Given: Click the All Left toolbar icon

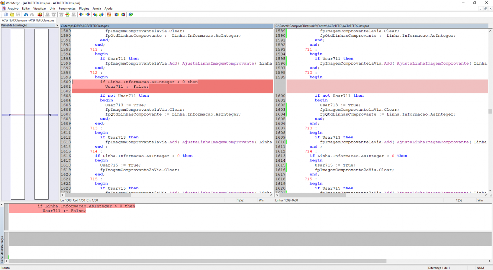Looking at the screenshot, I should point(123,15).
